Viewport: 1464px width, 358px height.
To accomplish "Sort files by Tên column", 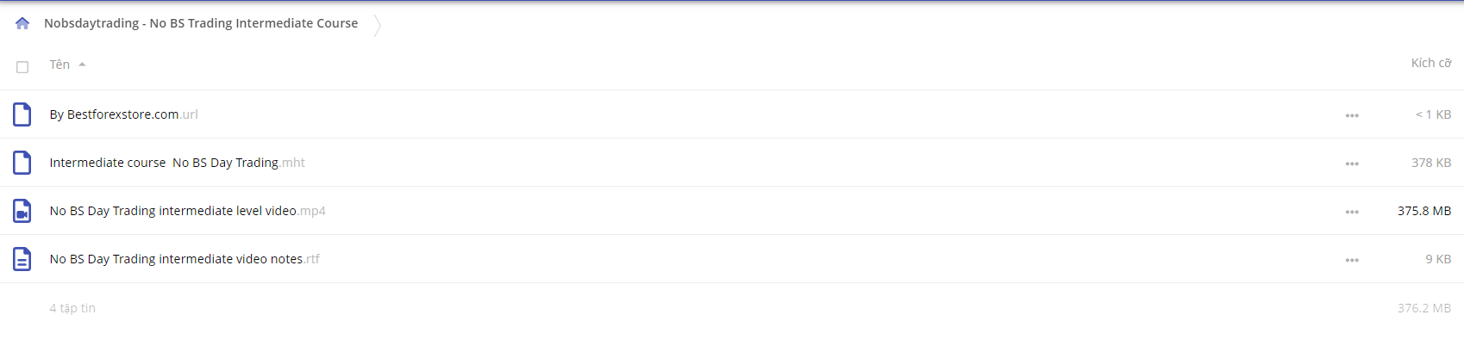I will click(x=59, y=65).
